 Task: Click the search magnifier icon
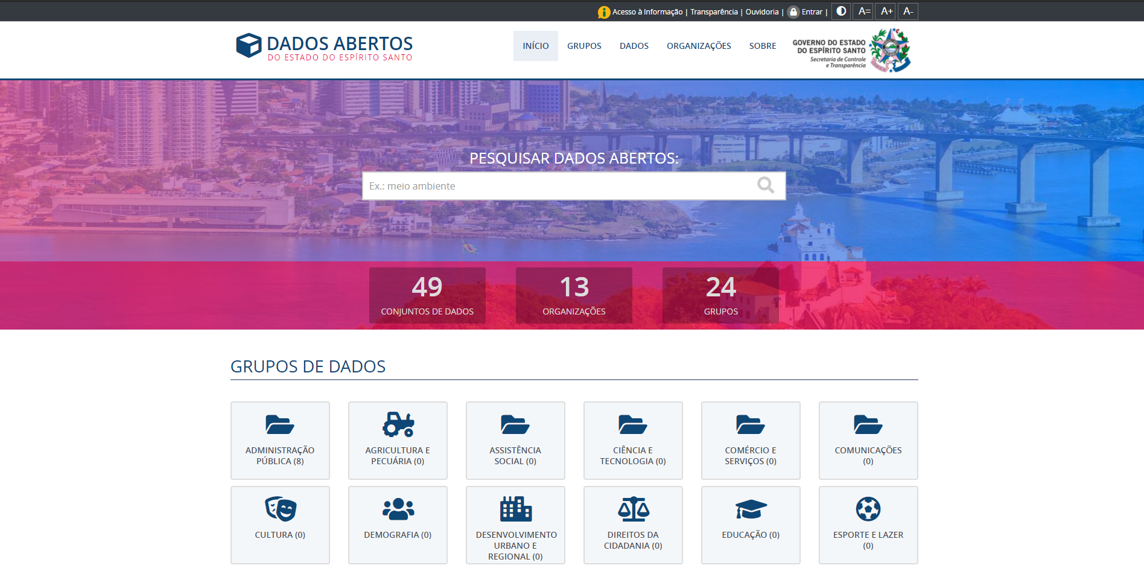(x=765, y=185)
